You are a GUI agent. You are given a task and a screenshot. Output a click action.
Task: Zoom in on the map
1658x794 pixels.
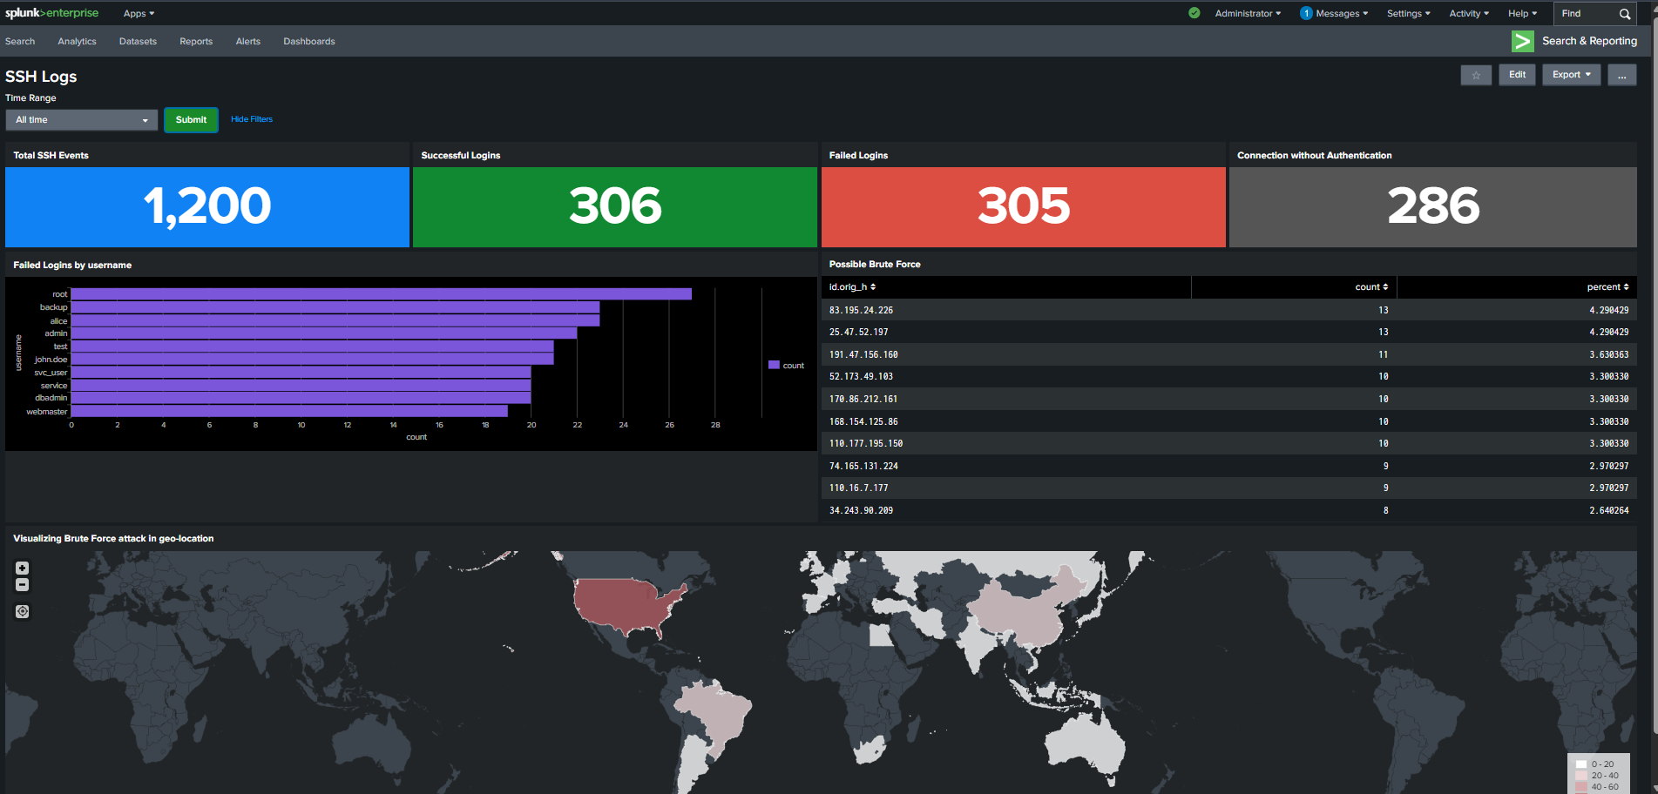23,569
